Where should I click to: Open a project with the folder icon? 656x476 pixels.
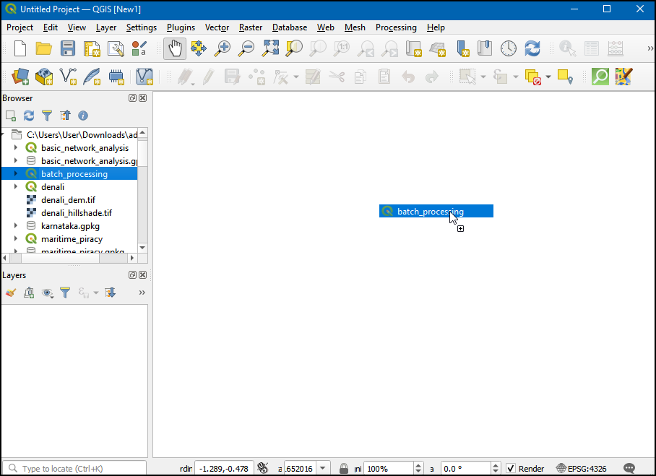[x=43, y=48]
